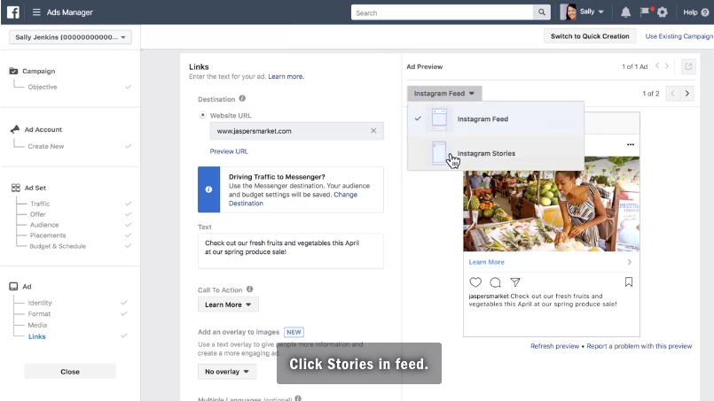
Task: Open the notifications bell
Action: (625, 12)
